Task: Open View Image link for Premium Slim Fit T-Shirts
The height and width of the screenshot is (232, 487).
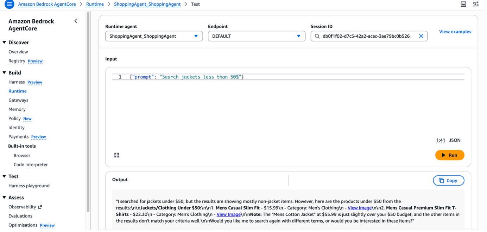Action: coord(229,214)
